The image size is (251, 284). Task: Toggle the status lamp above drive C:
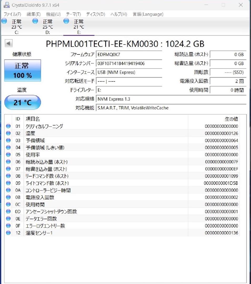[x=4, y=21]
